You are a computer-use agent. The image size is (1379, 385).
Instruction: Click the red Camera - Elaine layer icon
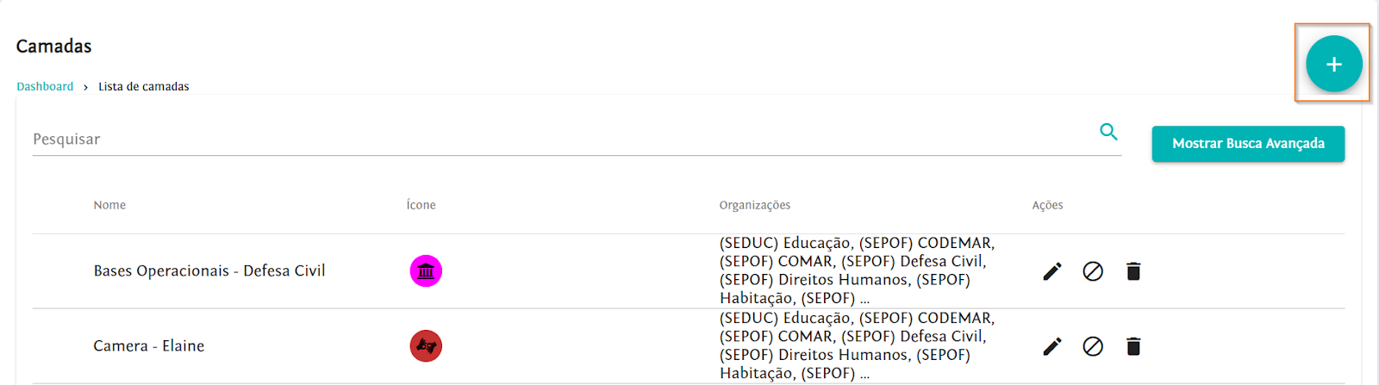tap(426, 346)
